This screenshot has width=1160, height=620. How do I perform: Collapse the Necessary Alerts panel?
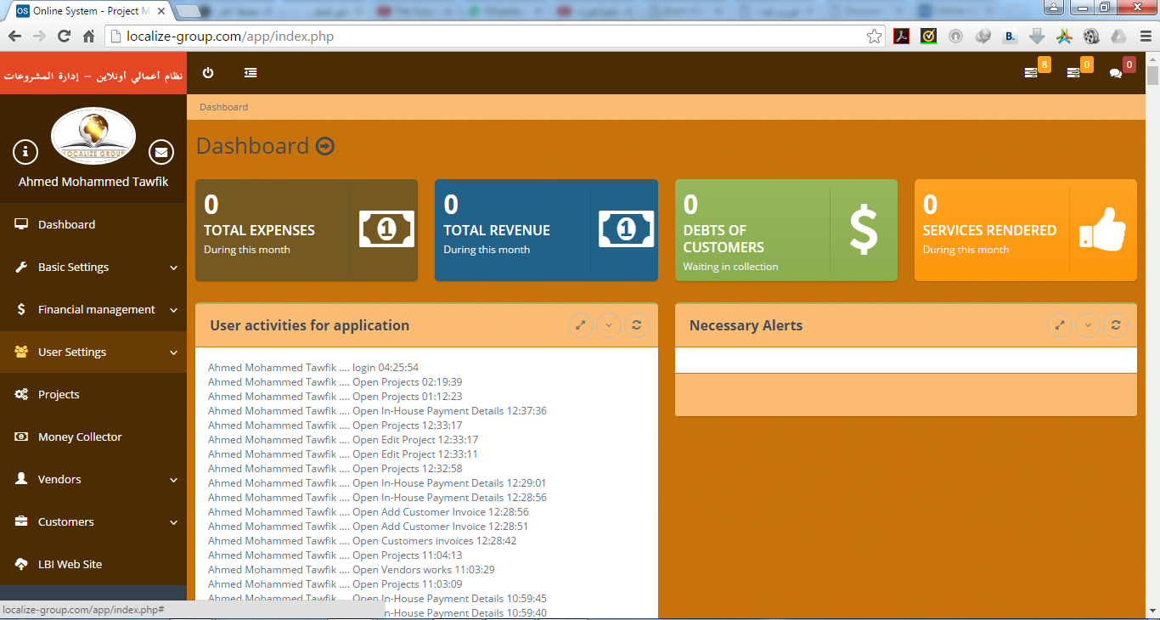[x=1087, y=325]
